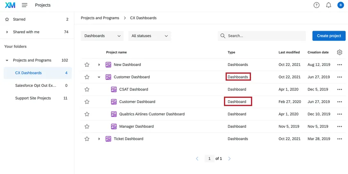Open the notifications bell
348x174 pixels.
(x=328, y=5)
